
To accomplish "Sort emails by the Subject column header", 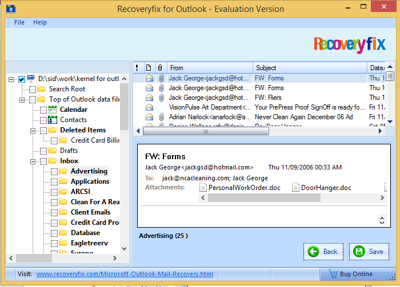I will (x=310, y=68).
